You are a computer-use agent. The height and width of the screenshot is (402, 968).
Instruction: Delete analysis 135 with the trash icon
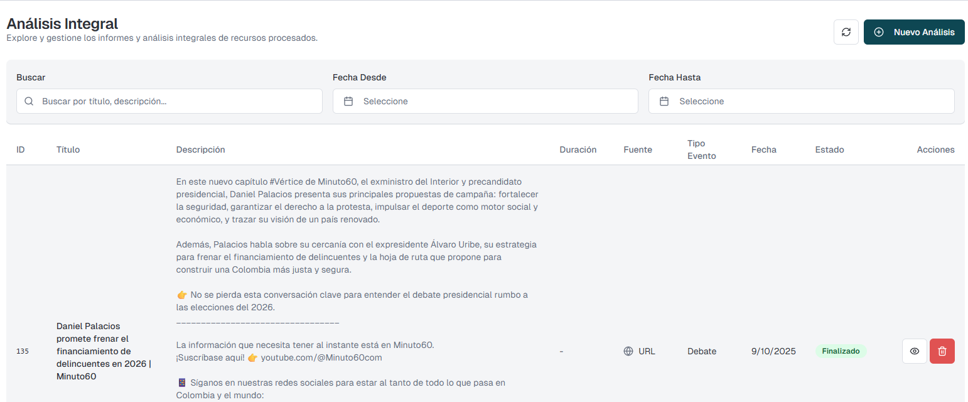(942, 351)
